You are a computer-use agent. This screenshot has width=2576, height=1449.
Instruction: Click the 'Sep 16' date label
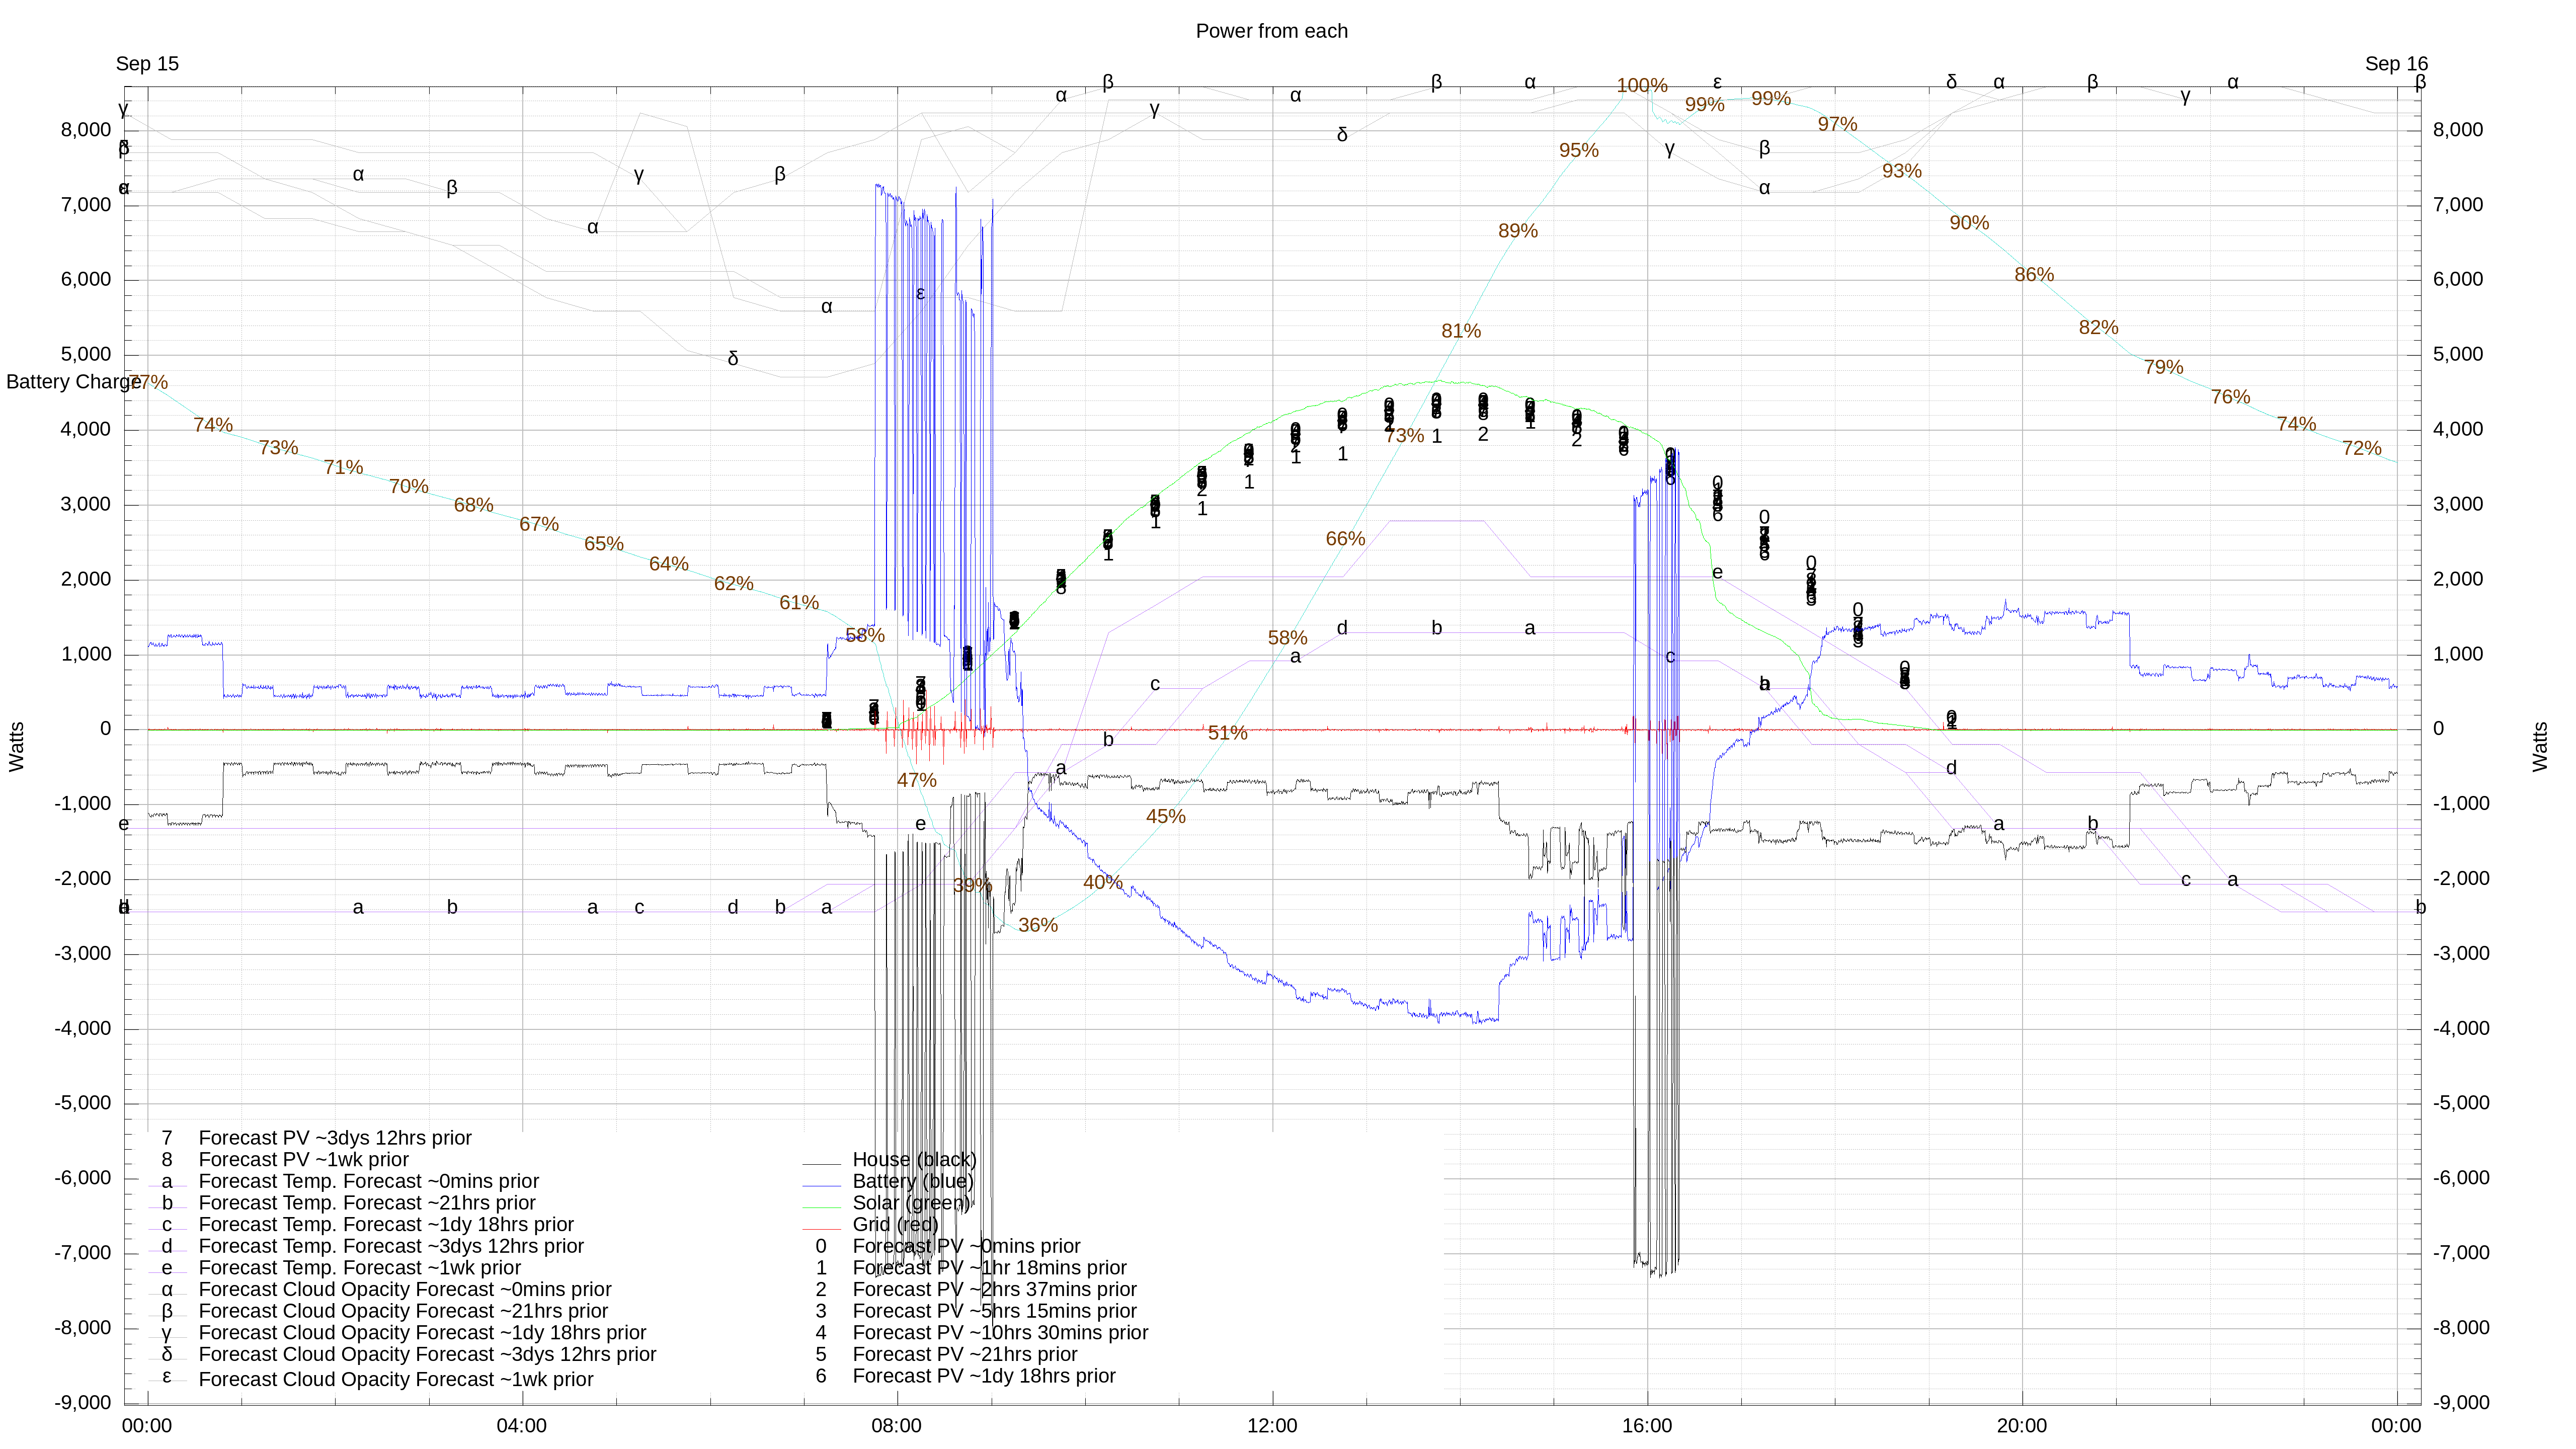(2396, 64)
